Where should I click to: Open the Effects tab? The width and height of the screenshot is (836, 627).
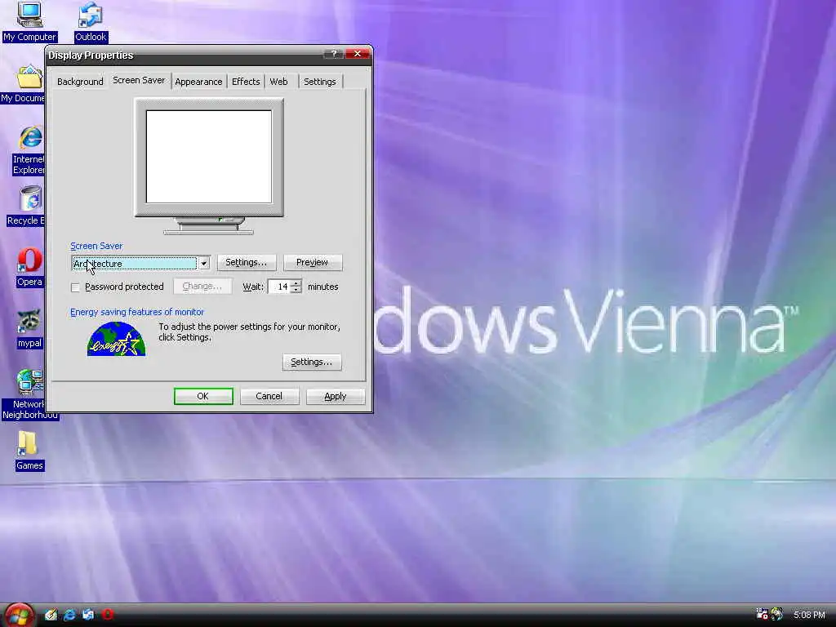coord(246,82)
